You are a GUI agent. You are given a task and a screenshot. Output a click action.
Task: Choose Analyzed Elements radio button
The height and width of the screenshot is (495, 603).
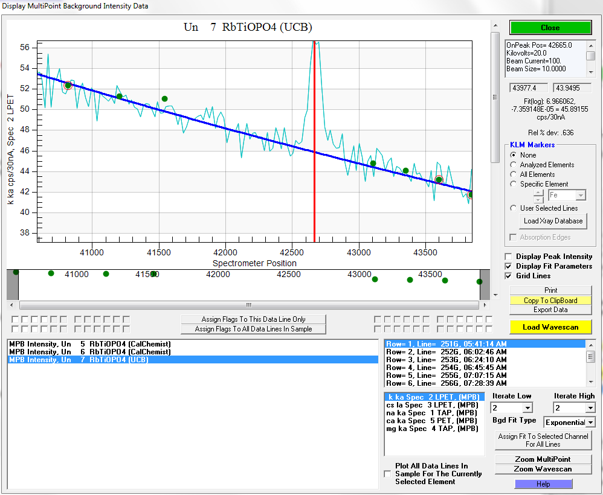click(x=514, y=165)
